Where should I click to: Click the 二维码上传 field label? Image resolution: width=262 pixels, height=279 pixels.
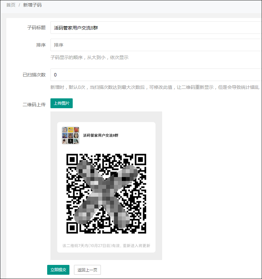coord(34,103)
